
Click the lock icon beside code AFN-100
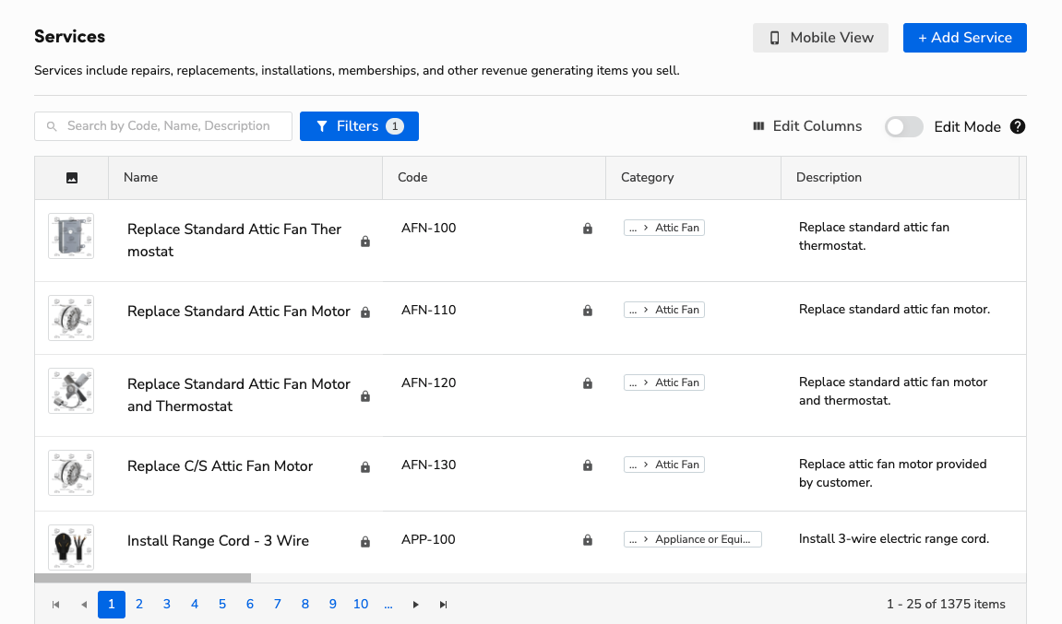click(x=588, y=229)
